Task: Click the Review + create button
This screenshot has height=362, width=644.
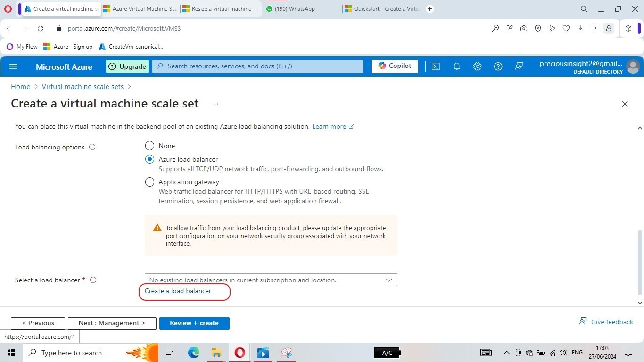Action: (x=194, y=323)
